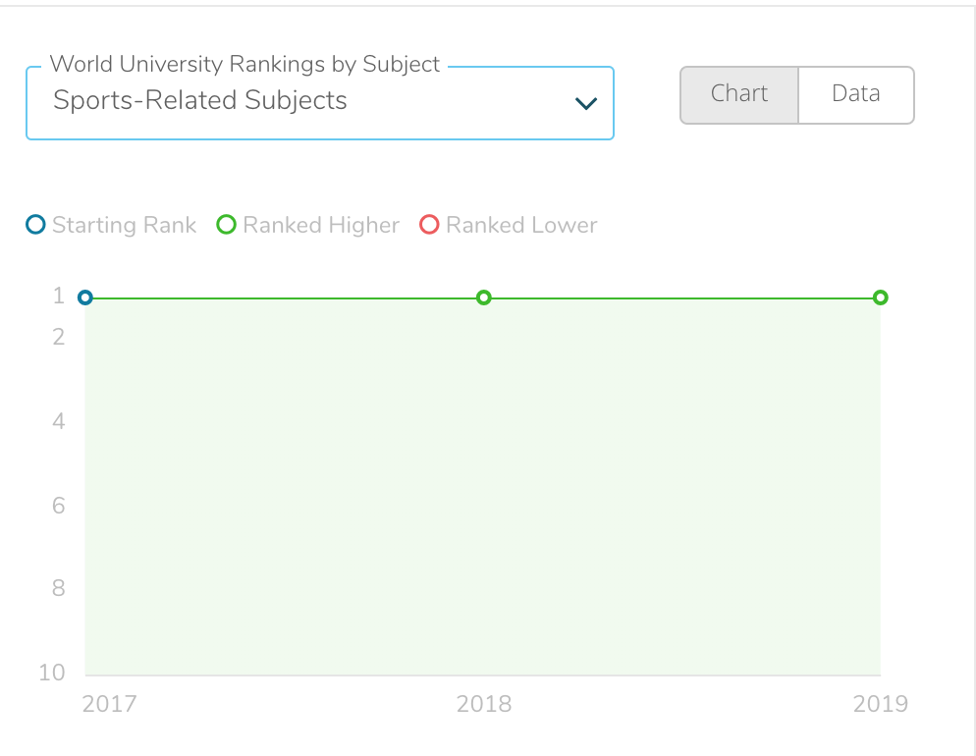Click the Starting Rank legend label
976x756 pixels.
pos(124,225)
